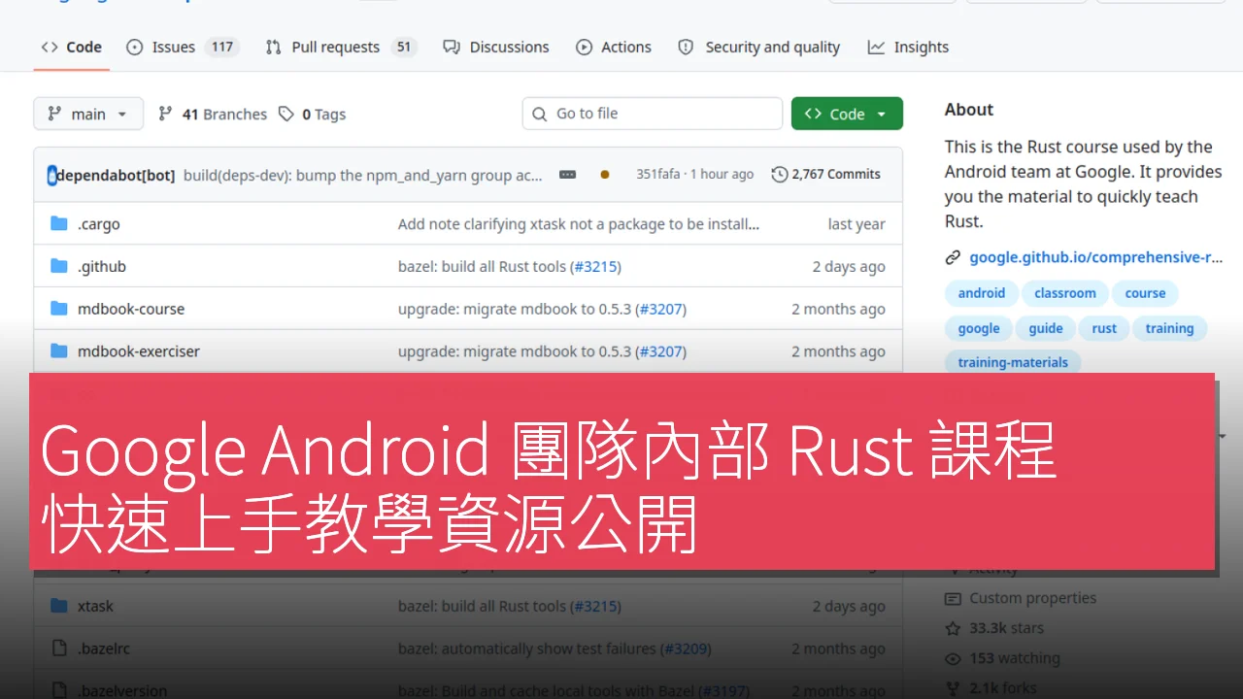The height and width of the screenshot is (699, 1243).
Task: View the 41 Branches link
Action: 213,115
